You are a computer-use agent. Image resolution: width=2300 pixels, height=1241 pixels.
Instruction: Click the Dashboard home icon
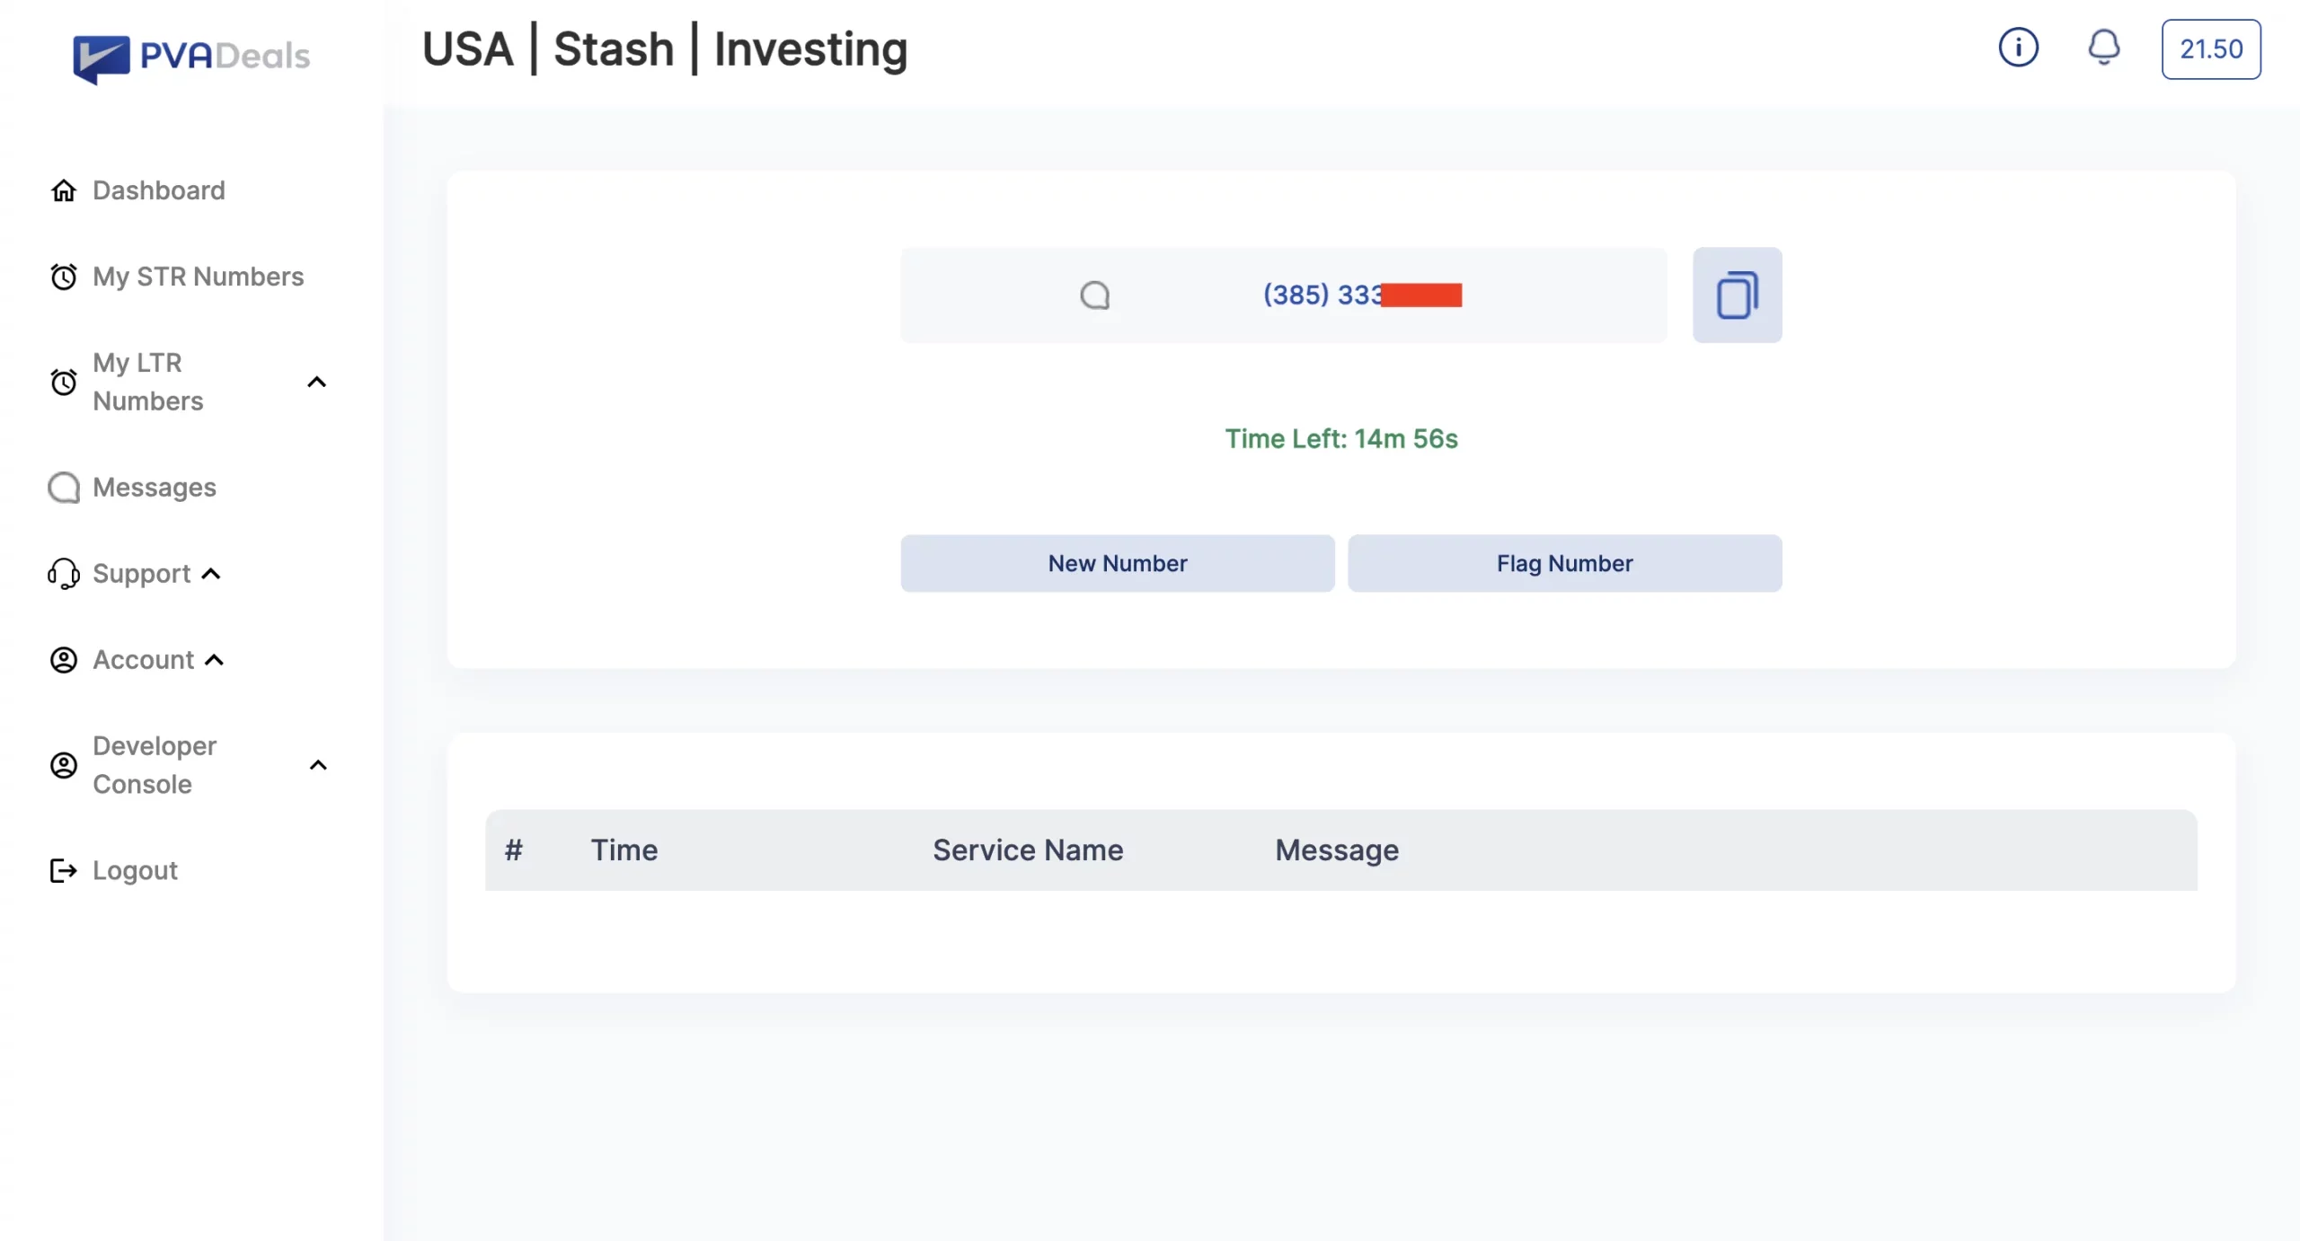[x=64, y=190]
